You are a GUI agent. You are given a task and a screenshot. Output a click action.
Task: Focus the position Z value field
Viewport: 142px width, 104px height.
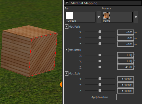pyautogui.click(x=126, y=44)
